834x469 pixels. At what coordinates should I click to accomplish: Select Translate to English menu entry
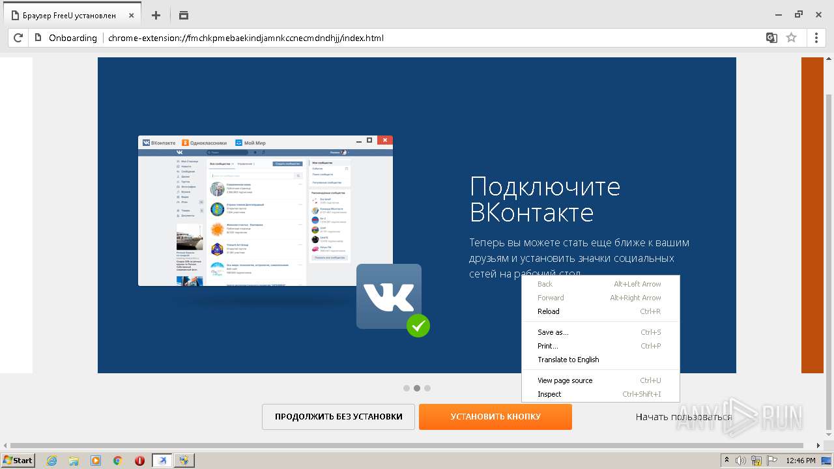tap(601, 360)
